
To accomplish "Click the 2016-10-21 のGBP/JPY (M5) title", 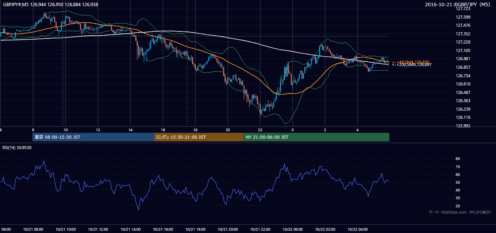I will [458, 5].
